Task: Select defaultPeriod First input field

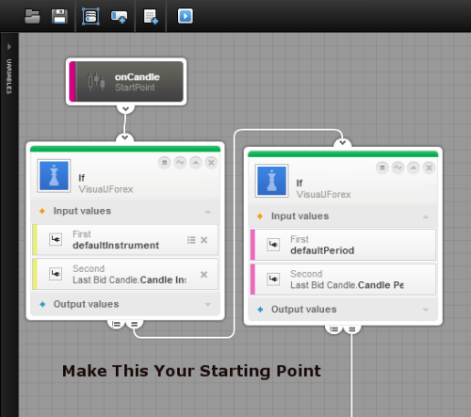Action: [343, 245]
